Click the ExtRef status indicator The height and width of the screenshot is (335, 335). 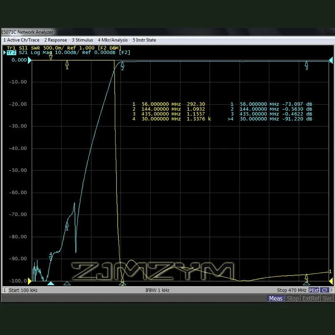coord(311,298)
